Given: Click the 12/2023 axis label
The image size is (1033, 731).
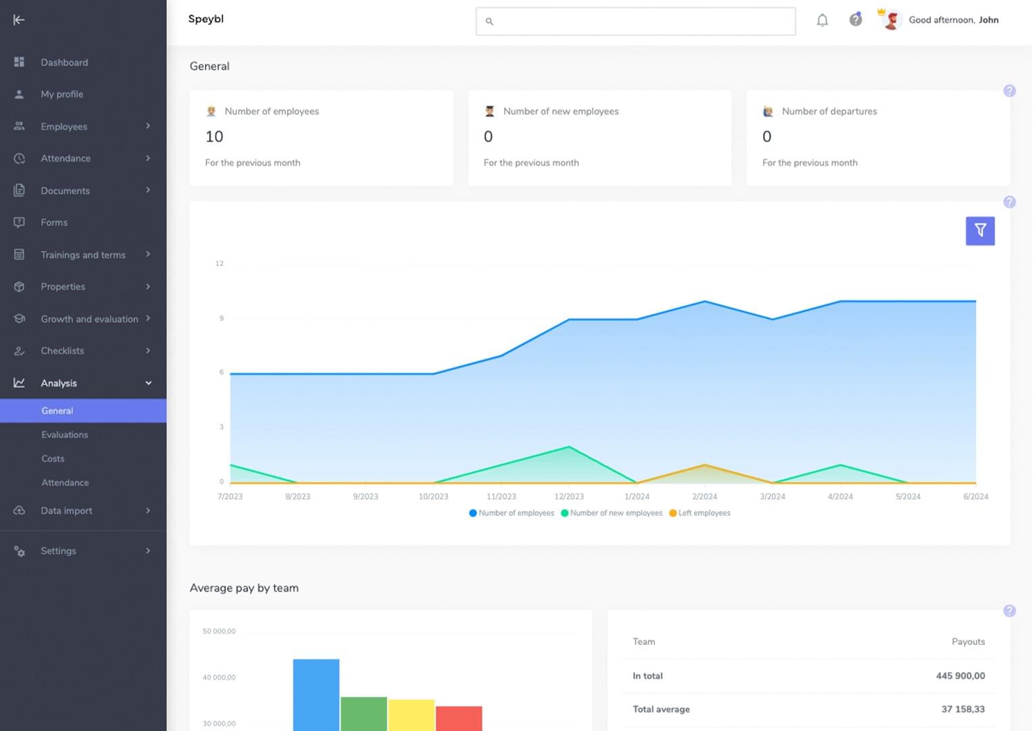Looking at the screenshot, I should click(x=569, y=497).
